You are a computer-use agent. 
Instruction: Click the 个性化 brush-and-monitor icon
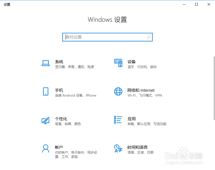click(46, 121)
